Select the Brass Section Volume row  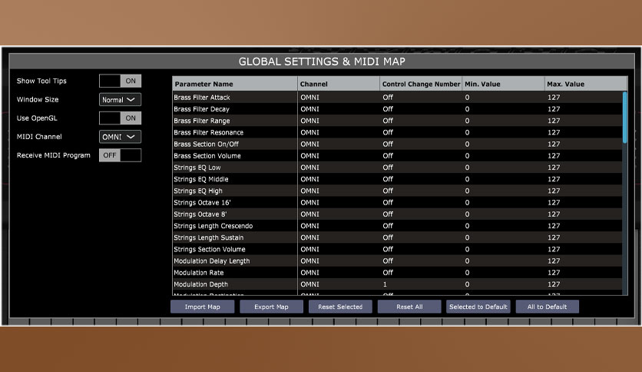(397, 156)
